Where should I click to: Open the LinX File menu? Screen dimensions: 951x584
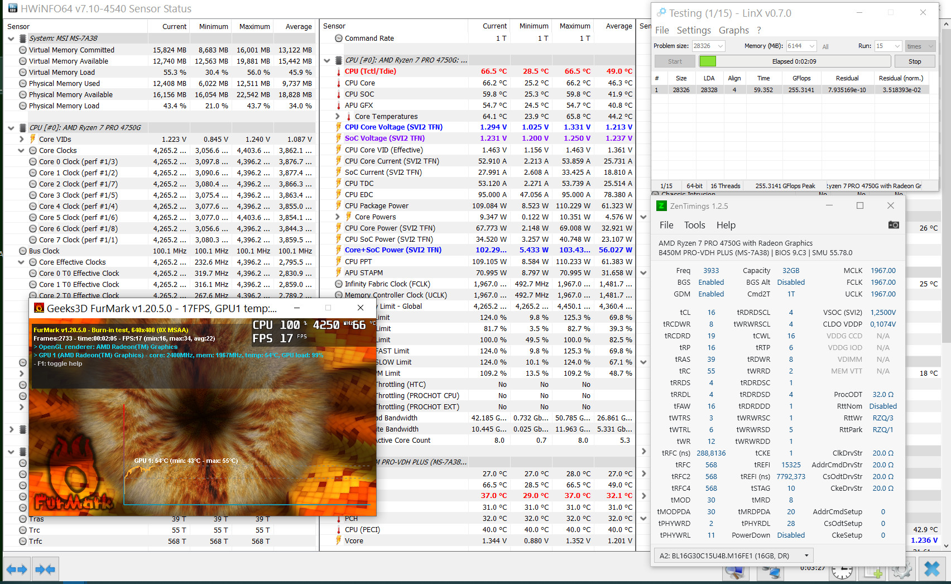[662, 30]
